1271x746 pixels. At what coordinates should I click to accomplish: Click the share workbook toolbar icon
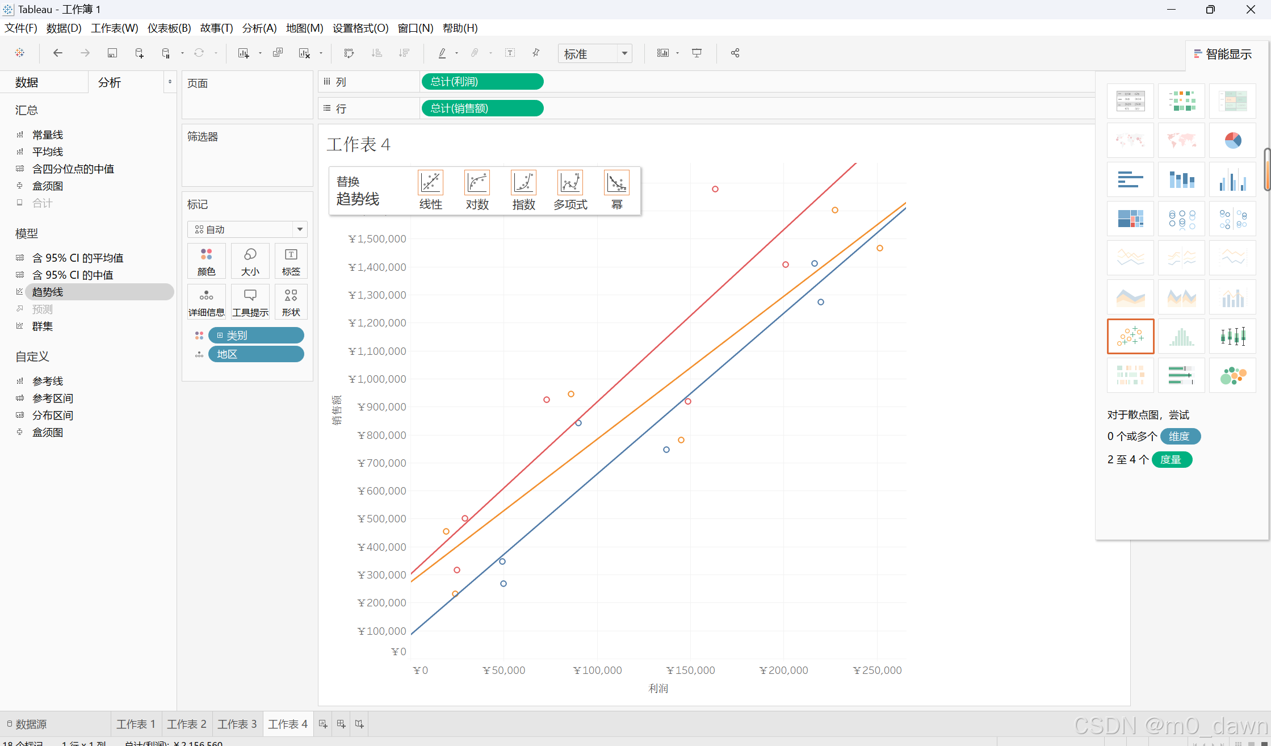pyautogui.click(x=735, y=53)
